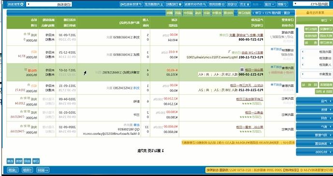This screenshot has width=333, height=176.
Task: Open the 日程通知 schedule notice
Action: pos(174,4)
